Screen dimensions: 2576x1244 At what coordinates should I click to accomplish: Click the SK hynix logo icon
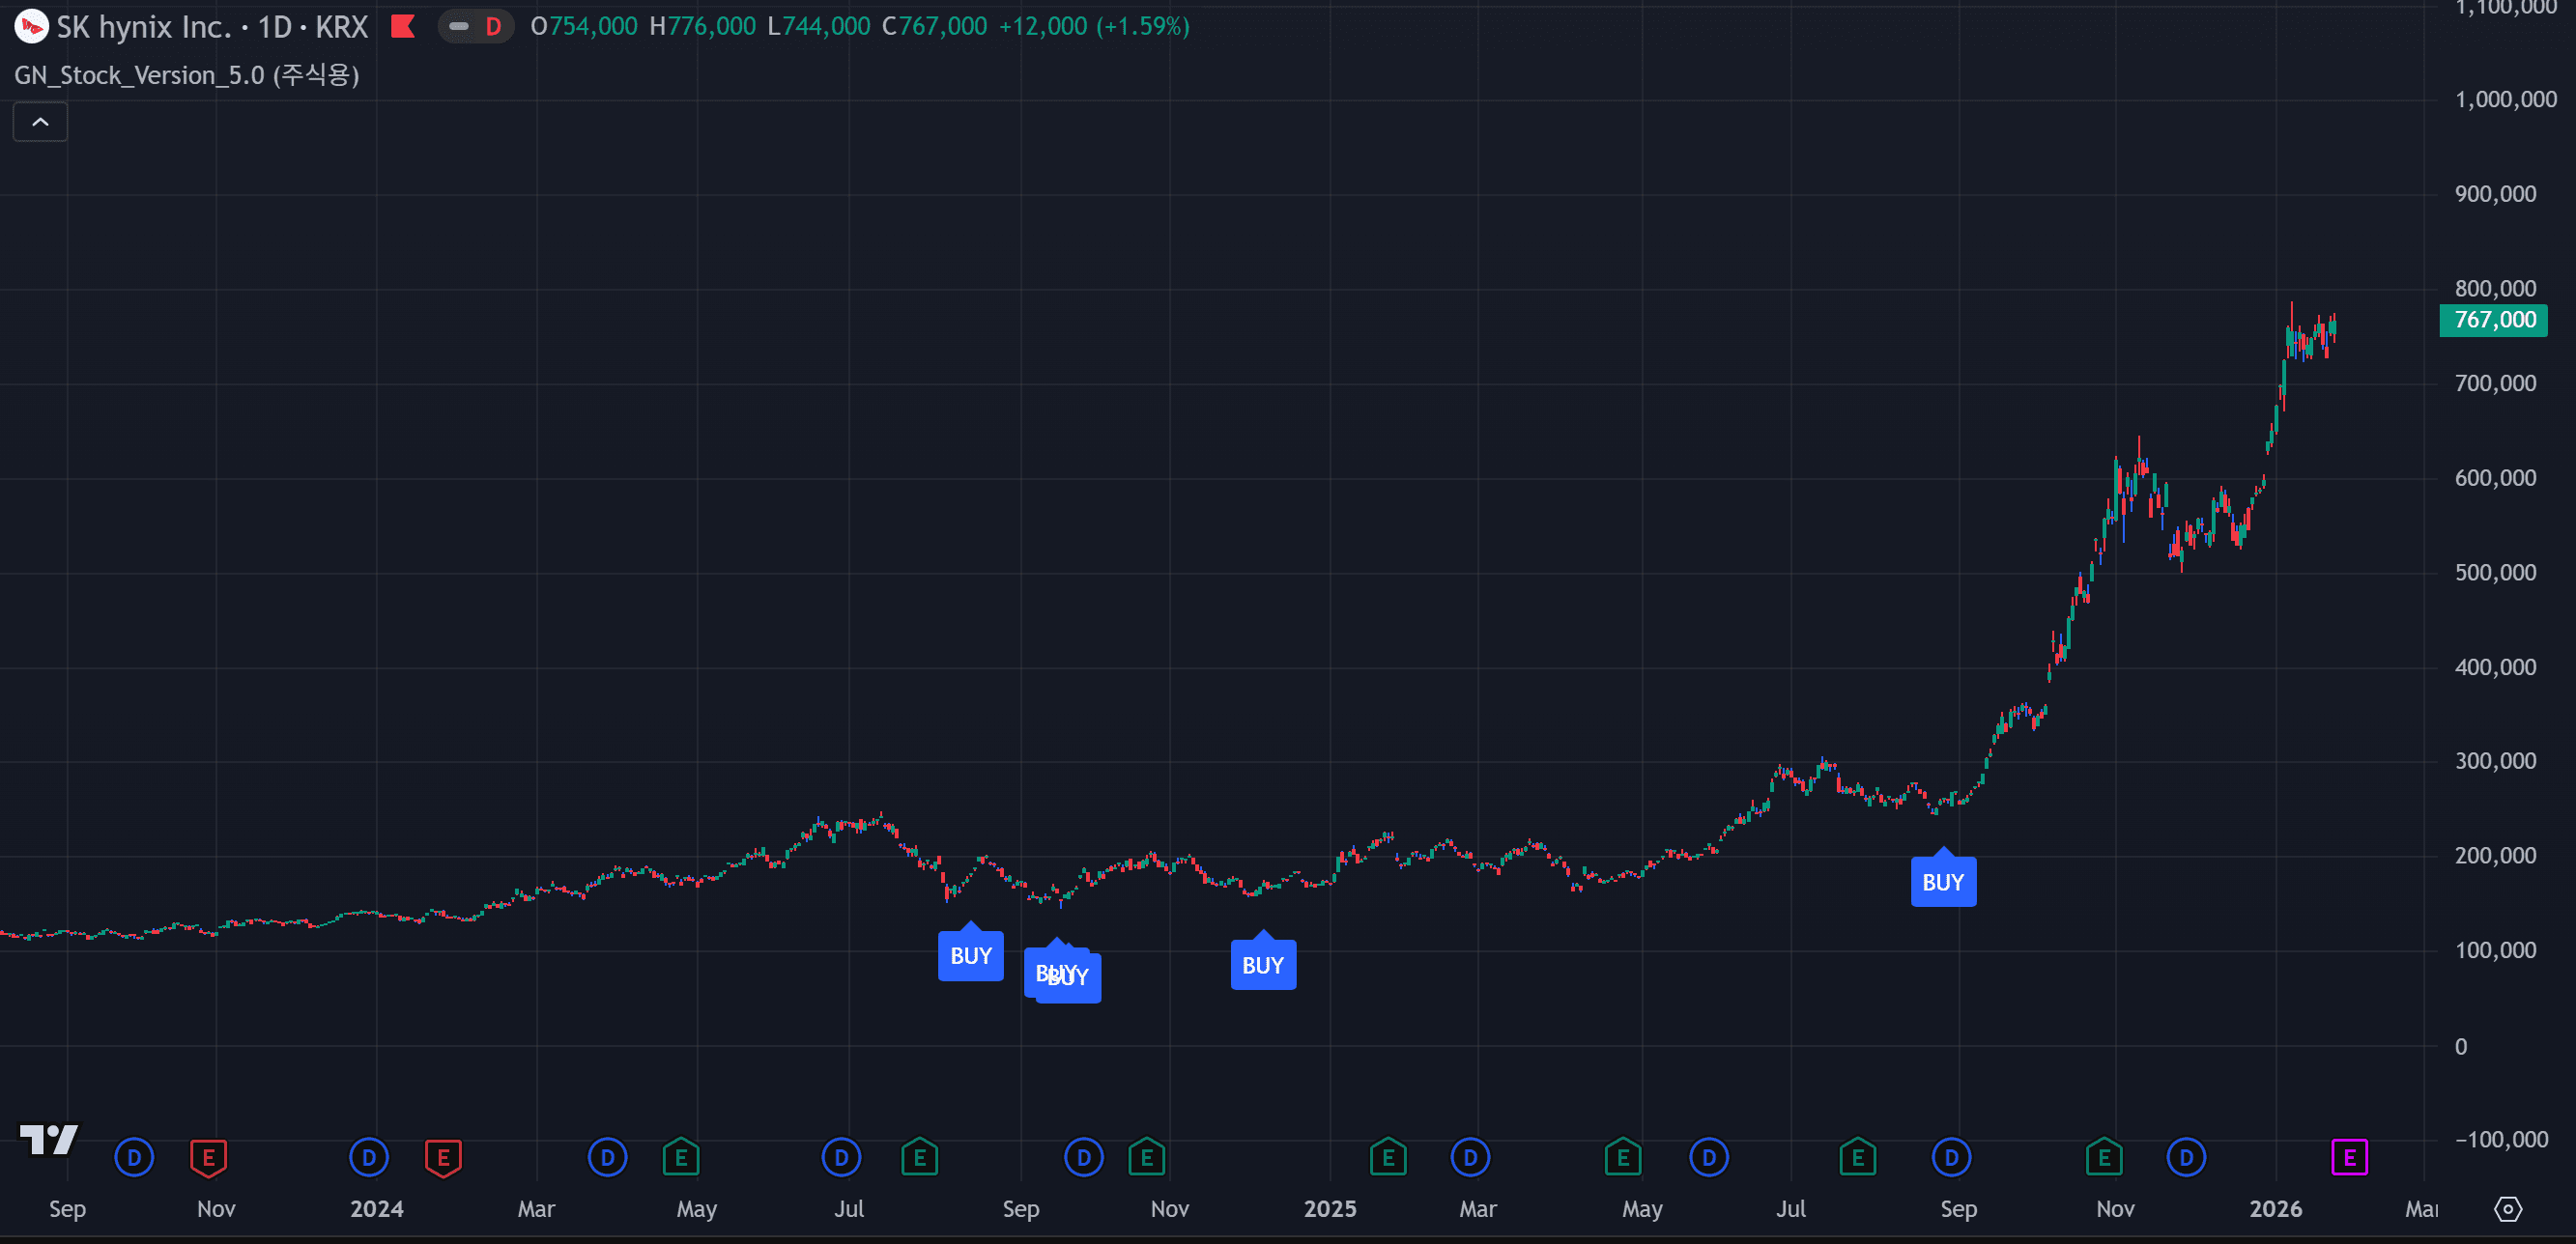coord(31,26)
